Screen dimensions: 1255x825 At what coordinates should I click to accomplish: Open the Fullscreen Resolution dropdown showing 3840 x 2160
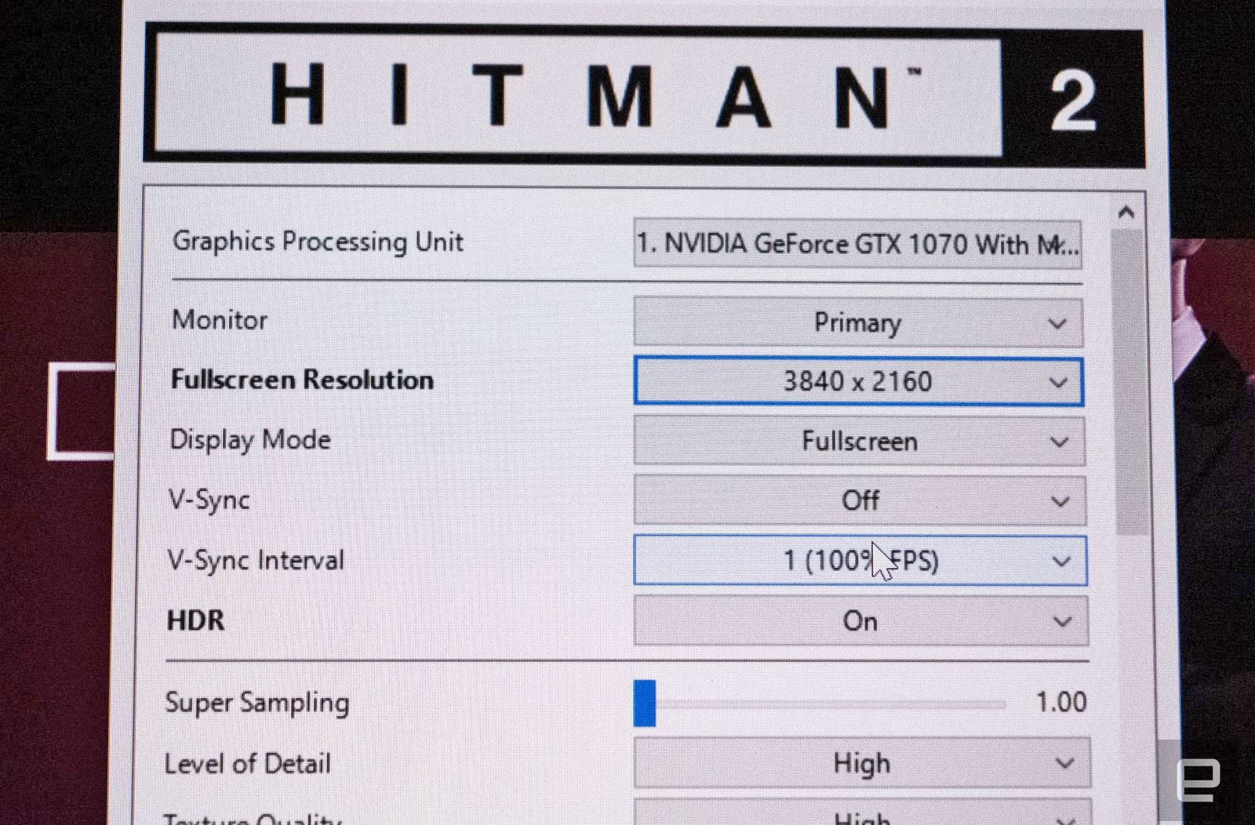coord(859,382)
